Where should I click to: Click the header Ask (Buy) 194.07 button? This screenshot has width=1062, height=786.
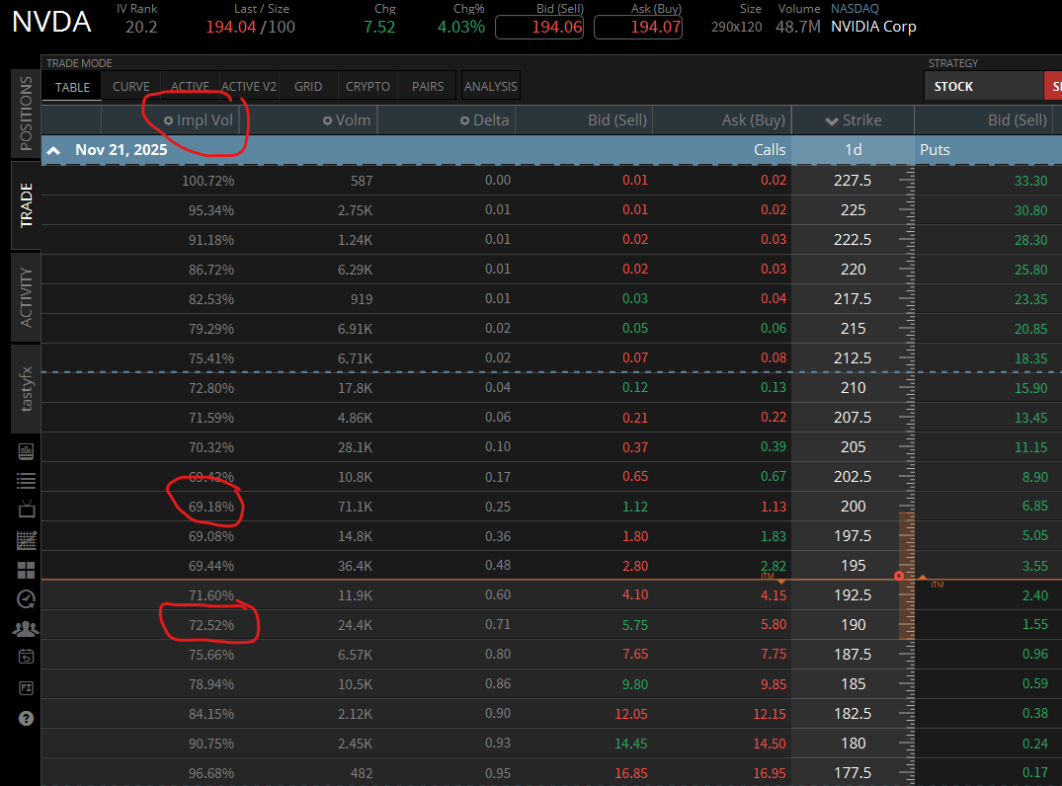point(638,27)
